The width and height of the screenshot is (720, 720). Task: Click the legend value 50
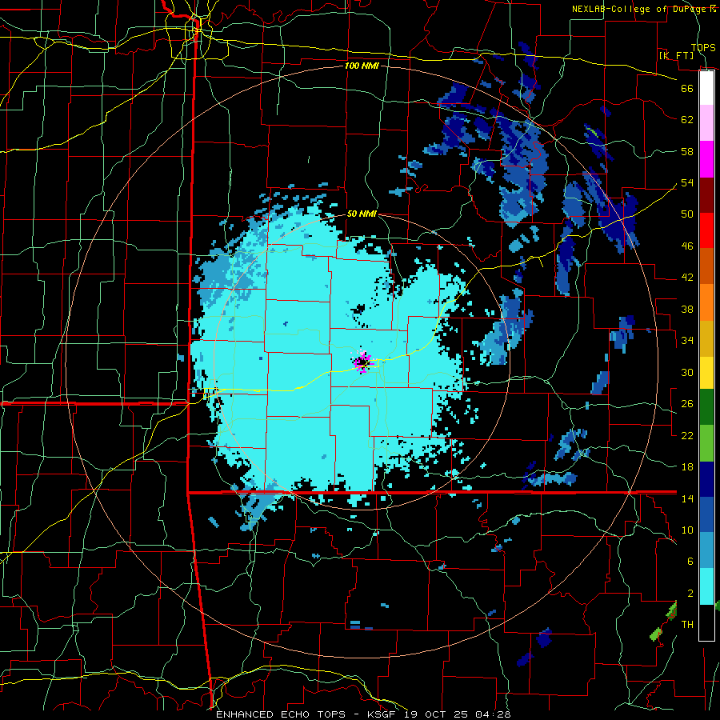point(687,214)
